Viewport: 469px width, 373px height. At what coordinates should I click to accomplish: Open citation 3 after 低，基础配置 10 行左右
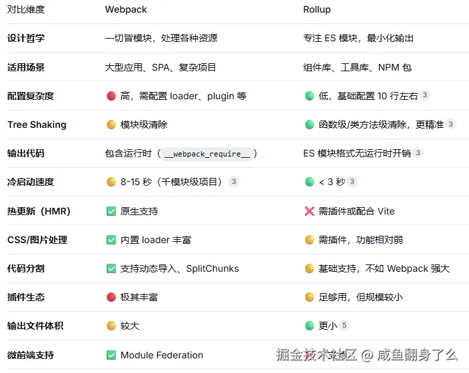[x=424, y=95]
